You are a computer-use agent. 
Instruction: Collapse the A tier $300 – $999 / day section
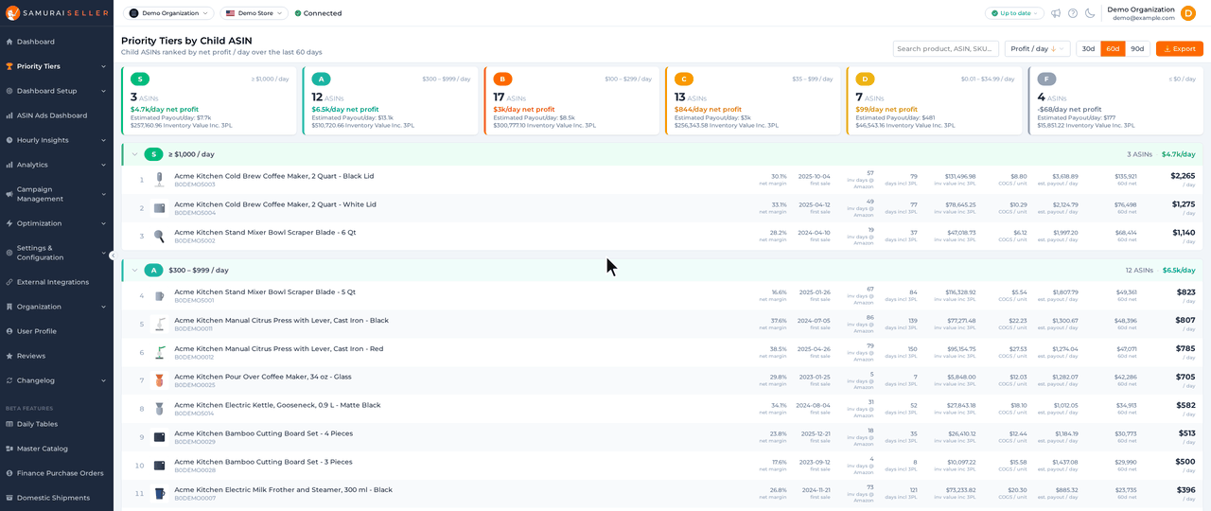tap(135, 270)
